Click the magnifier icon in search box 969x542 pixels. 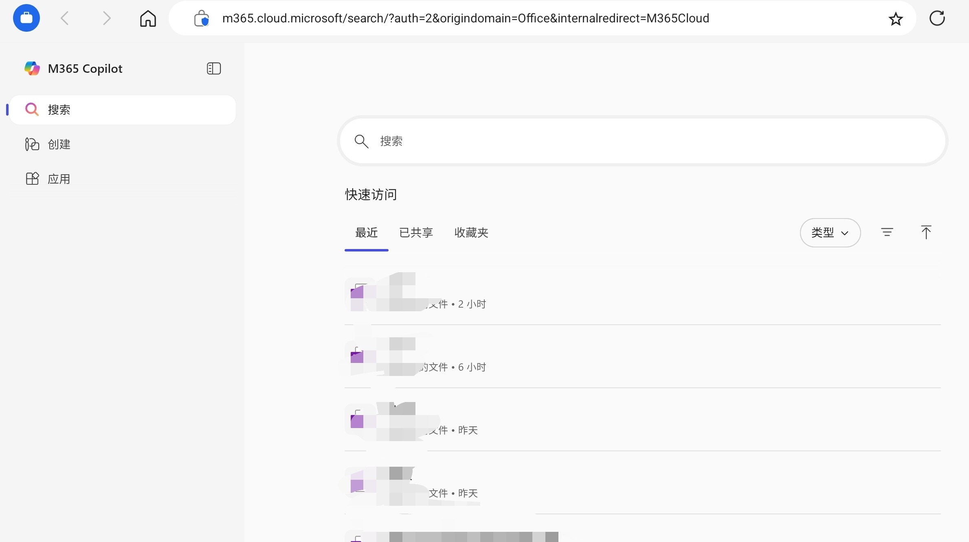pyautogui.click(x=361, y=141)
